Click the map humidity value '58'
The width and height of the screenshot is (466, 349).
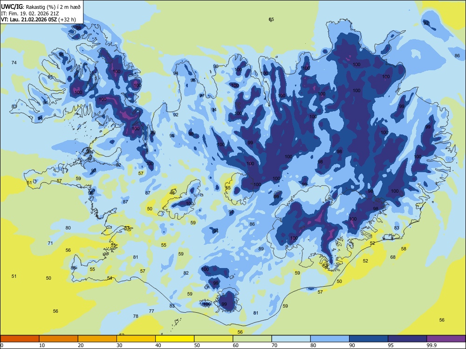coord(404,249)
